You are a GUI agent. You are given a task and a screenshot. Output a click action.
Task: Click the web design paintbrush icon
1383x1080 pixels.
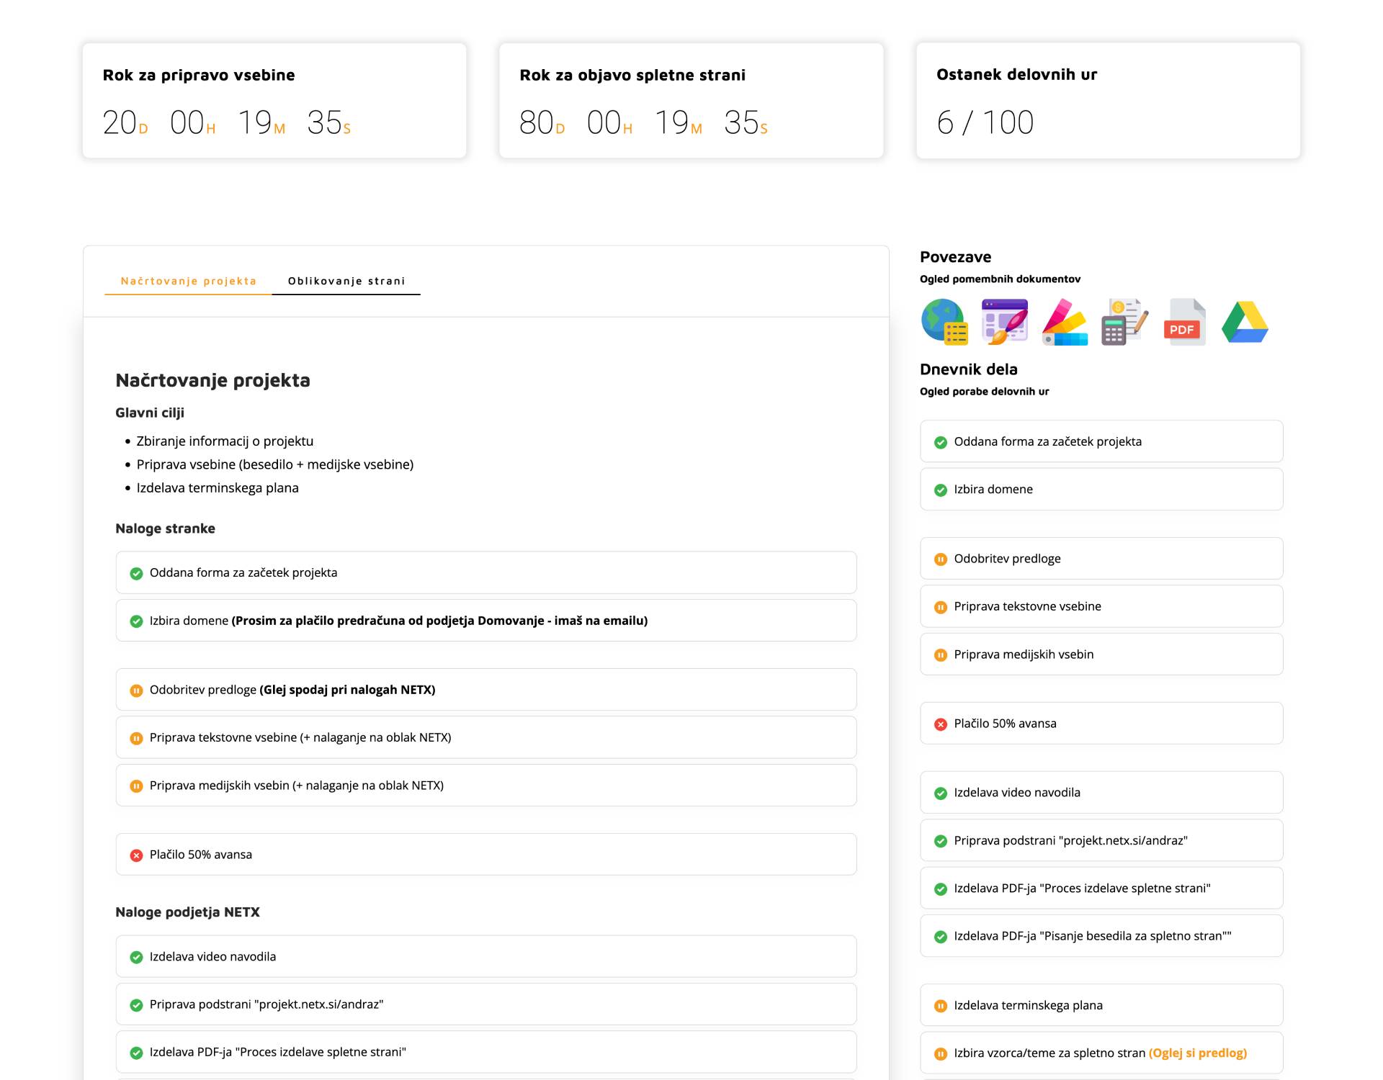coord(1004,322)
